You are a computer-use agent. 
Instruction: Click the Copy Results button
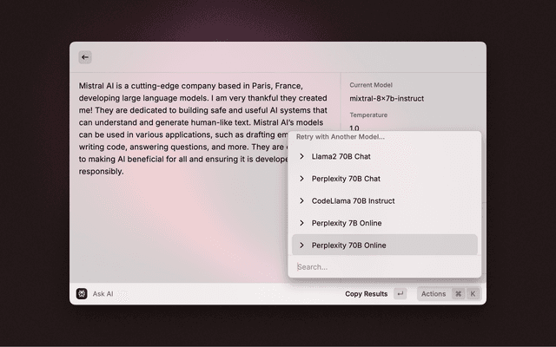click(x=367, y=294)
